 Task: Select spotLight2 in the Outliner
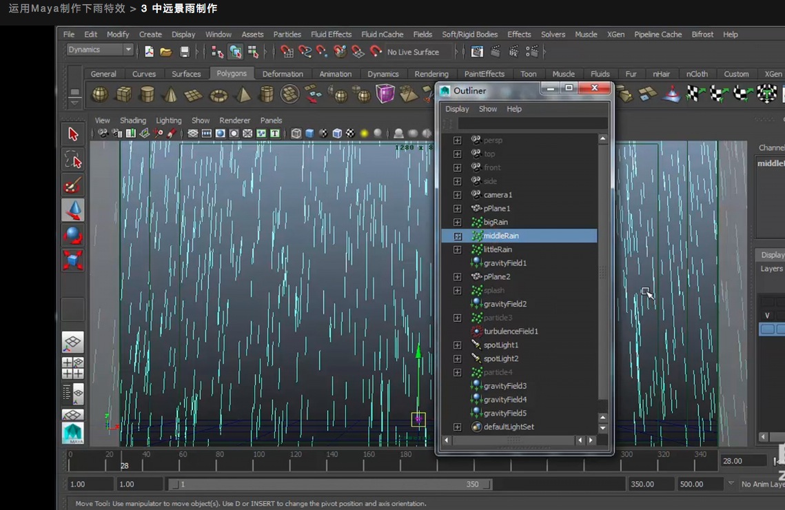[x=500, y=358]
